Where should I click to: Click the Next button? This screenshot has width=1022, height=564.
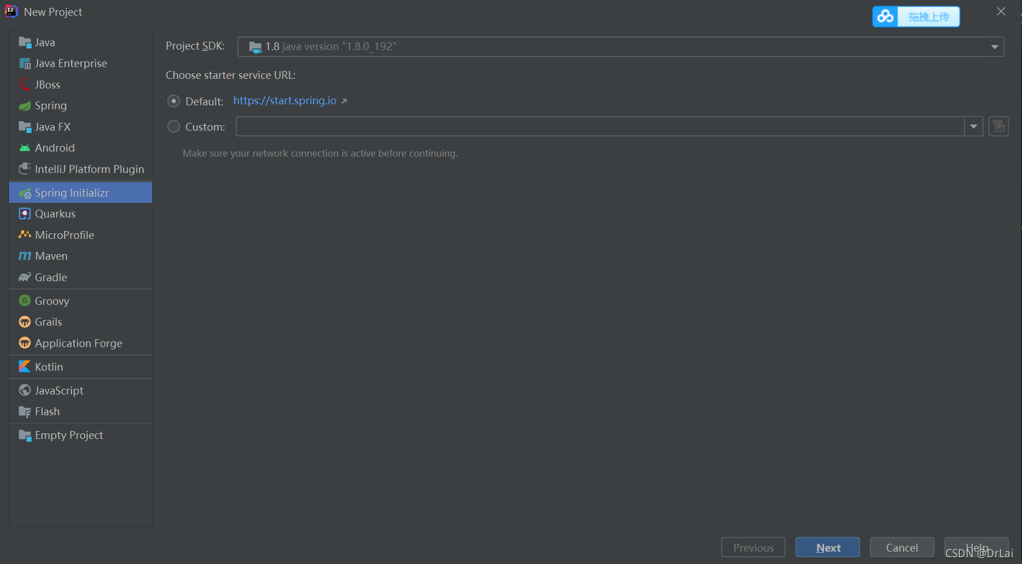pos(828,547)
